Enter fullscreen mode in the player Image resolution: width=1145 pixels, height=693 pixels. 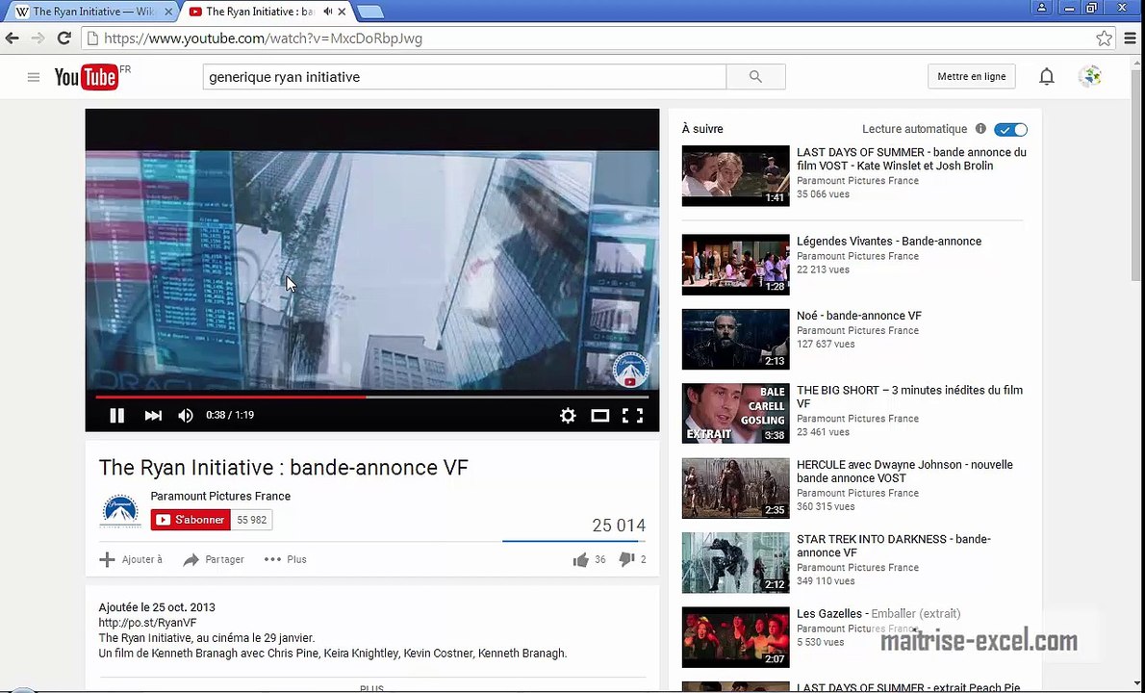(x=632, y=416)
